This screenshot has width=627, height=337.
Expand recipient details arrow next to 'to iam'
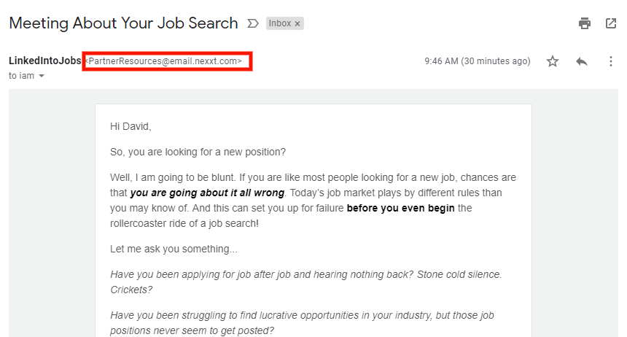[x=41, y=76]
